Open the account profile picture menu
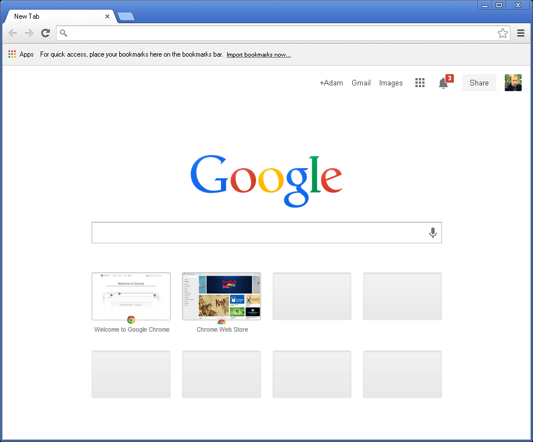Image resolution: width=533 pixels, height=442 pixels. click(513, 83)
